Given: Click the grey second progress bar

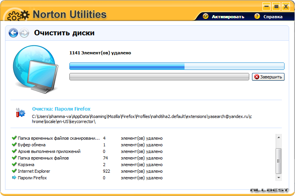Looking at the screenshot, I should (x=159, y=76).
